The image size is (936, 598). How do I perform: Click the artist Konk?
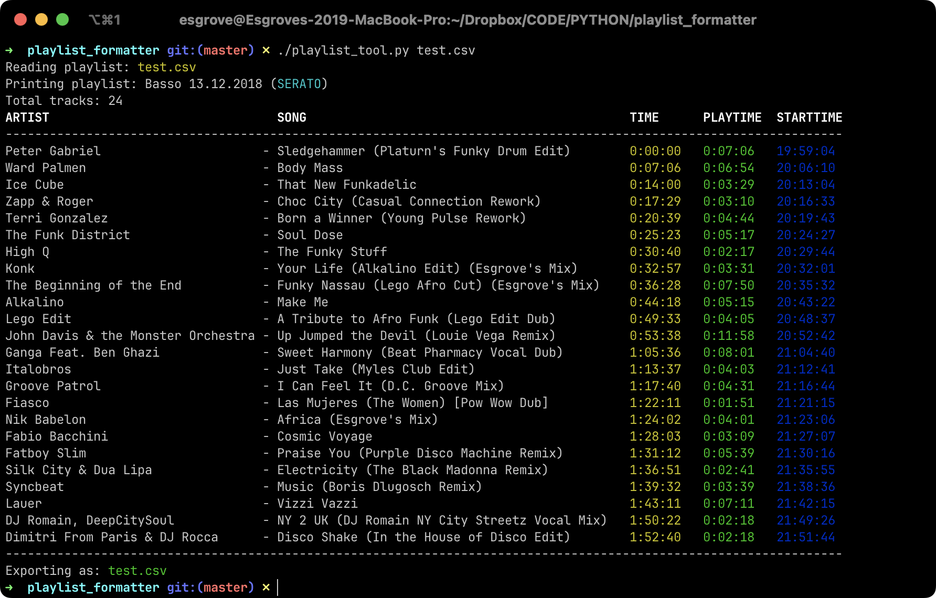point(20,269)
